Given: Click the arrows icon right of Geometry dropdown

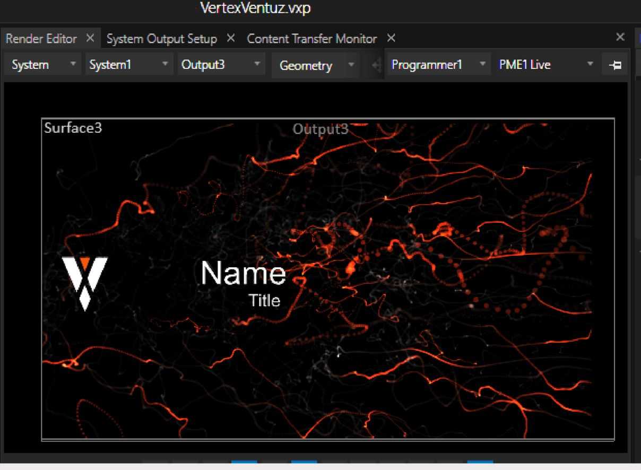Looking at the screenshot, I should point(376,65).
